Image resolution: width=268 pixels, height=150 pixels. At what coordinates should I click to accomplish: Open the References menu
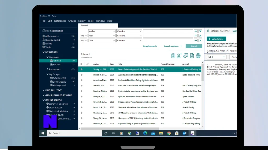click(x=60, y=21)
